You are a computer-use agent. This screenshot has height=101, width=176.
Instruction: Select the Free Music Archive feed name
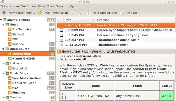coord(27,78)
